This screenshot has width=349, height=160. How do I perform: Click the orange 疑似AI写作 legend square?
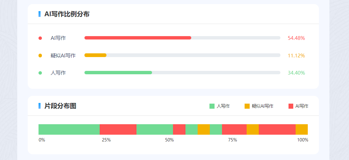pyautogui.click(x=247, y=106)
